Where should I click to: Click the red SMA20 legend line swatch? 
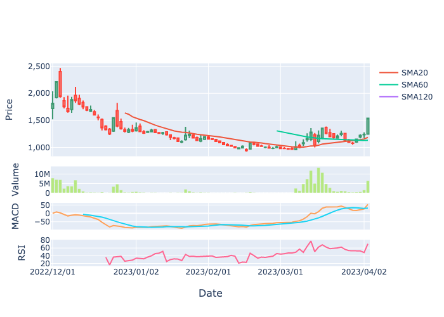(389, 73)
